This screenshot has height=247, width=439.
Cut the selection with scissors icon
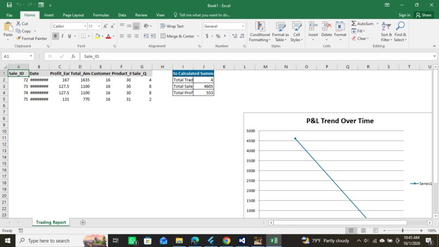[22, 23]
